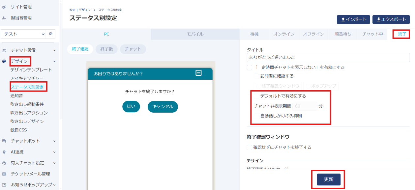Click the お知らせポップアップ icon
Image resolution: width=415 pixels, height=190 pixels.
(4, 185)
